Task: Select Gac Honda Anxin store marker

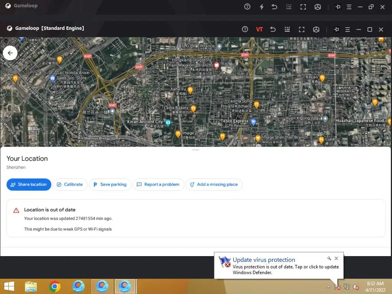Action: 52,78
